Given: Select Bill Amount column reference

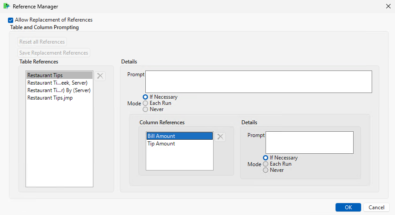Looking at the screenshot, I should point(180,136).
